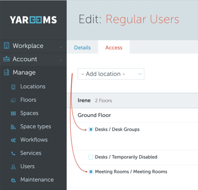Screen dimensions: 198x190
Task: Open the Workplace menu
Action: pos(33,46)
